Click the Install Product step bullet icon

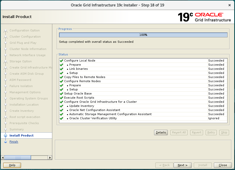tap(6, 135)
